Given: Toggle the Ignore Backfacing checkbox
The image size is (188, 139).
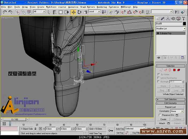Looking at the screenshot, I should point(159,78).
